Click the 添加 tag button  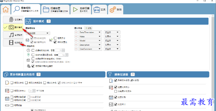click(x=88, y=28)
